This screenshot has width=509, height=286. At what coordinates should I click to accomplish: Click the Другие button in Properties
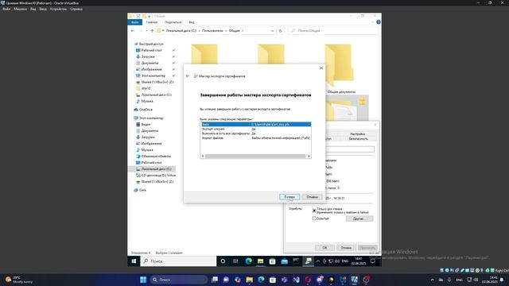pyautogui.click(x=359, y=218)
